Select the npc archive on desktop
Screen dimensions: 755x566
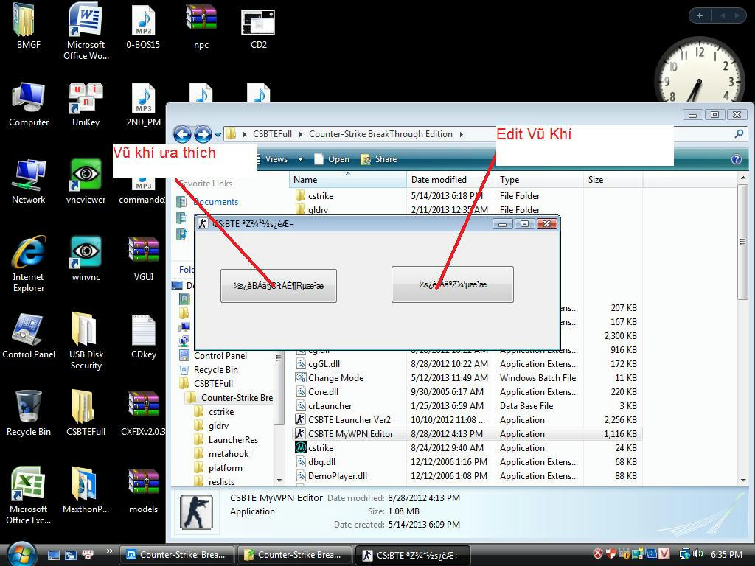coord(201,27)
